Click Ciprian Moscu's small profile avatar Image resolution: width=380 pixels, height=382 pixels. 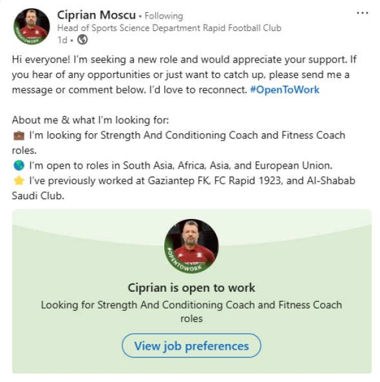[x=32, y=26]
